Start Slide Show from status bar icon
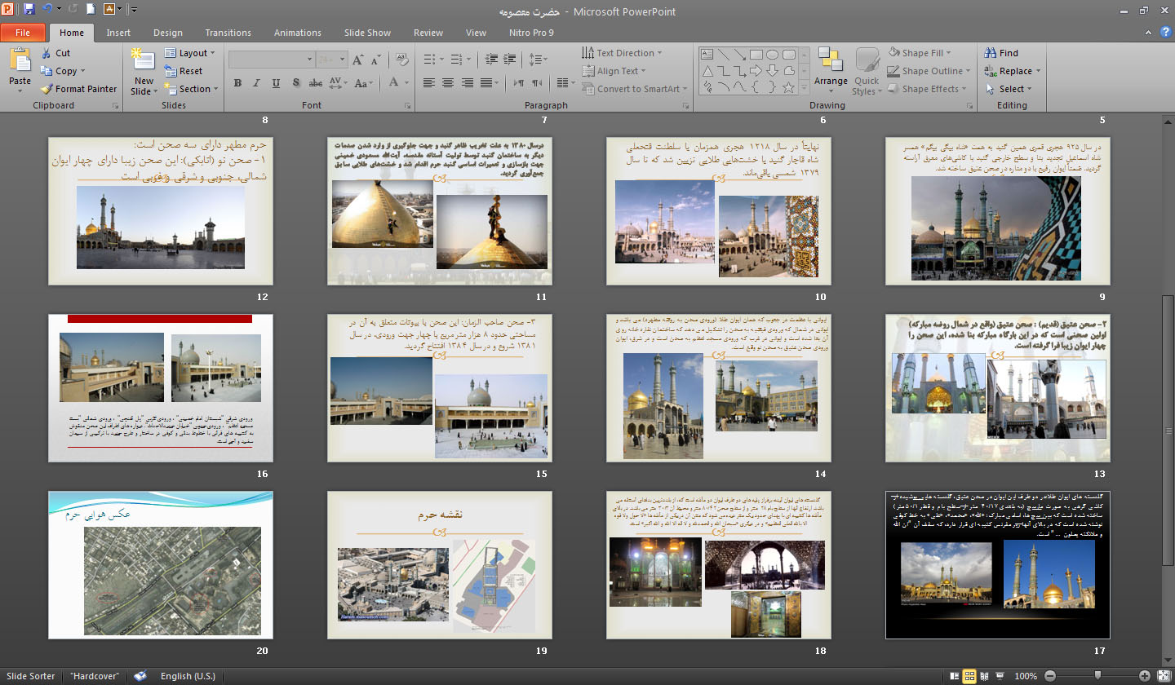 click(x=1001, y=676)
